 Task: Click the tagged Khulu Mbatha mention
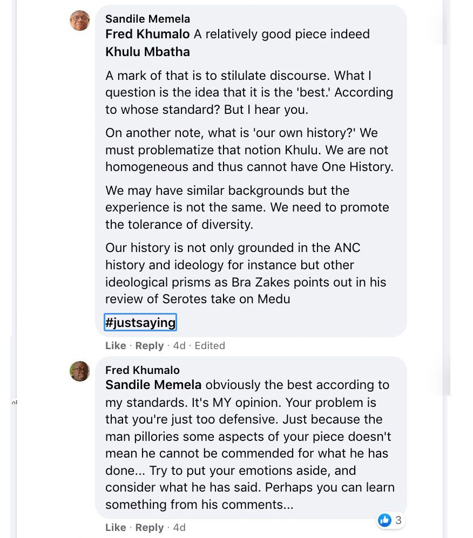[147, 52]
